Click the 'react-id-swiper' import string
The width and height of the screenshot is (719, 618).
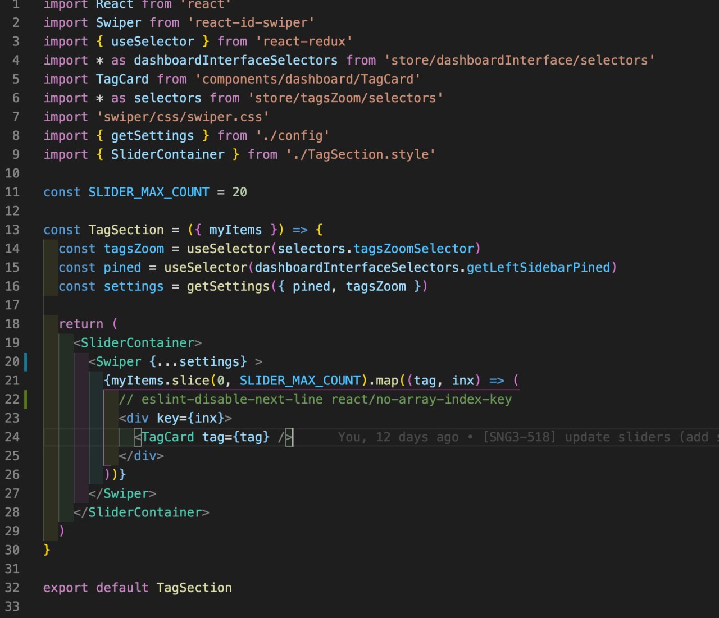(251, 22)
